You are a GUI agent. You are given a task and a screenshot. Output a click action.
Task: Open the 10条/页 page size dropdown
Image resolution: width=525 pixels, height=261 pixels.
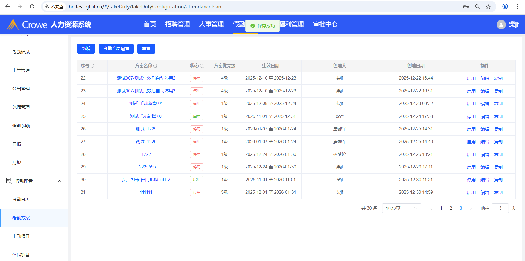(x=401, y=208)
